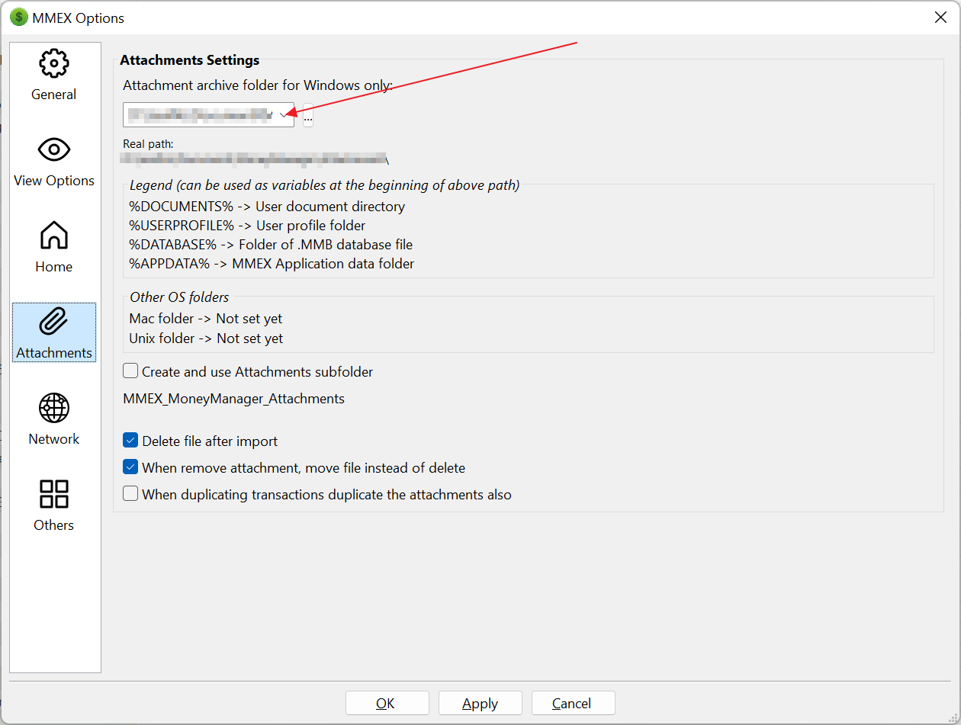Image resolution: width=961 pixels, height=725 pixels.
Task: Close the MMEX Options window
Action: pyautogui.click(x=940, y=17)
